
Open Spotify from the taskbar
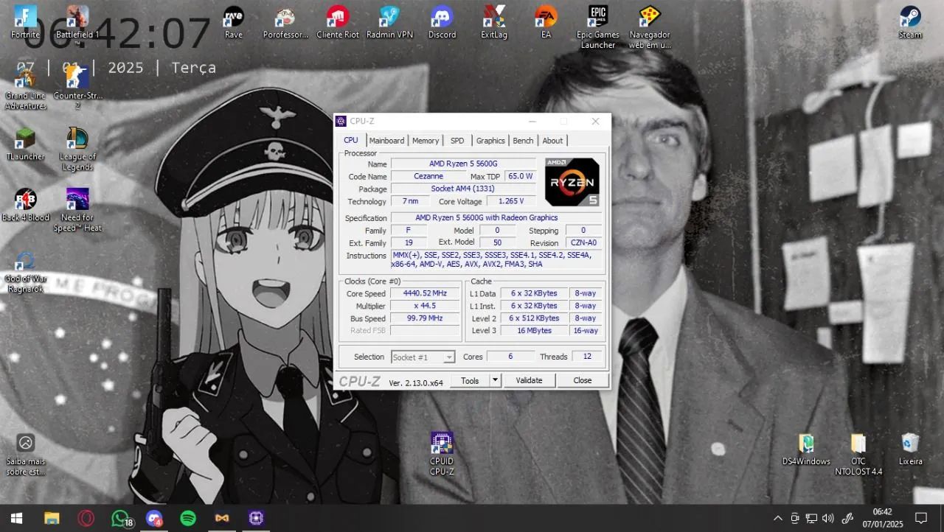coord(188,518)
